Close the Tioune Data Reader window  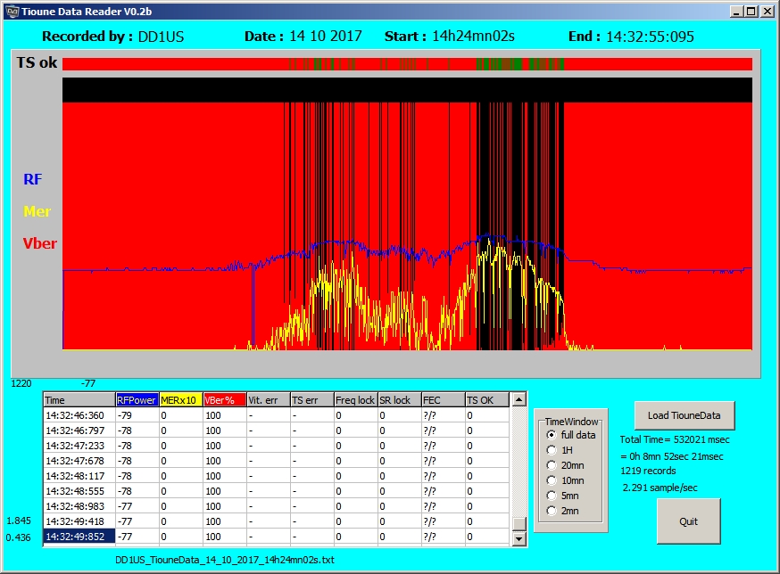767,11
